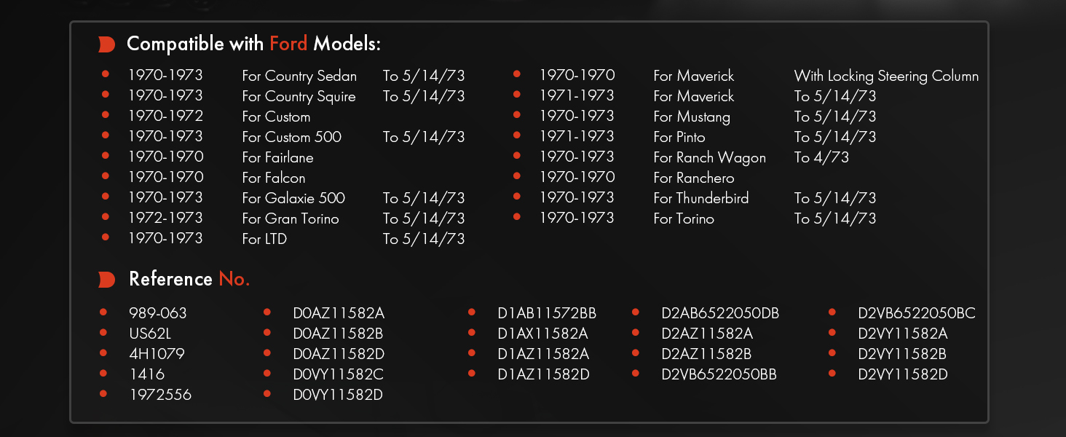The height and width of the screenshot is (437, 1066).
Task: Select reference number 1416
Action: coord(147,374)
